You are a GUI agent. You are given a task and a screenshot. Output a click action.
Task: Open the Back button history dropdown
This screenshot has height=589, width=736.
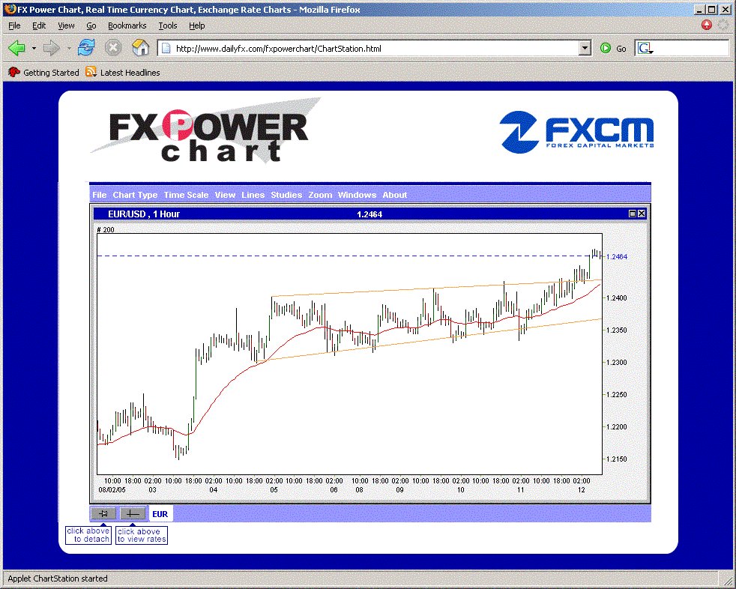click(34, 49)
